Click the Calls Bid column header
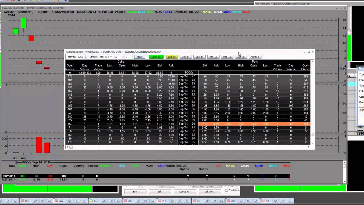Screen dimensions: 364x205 point(160,65)
